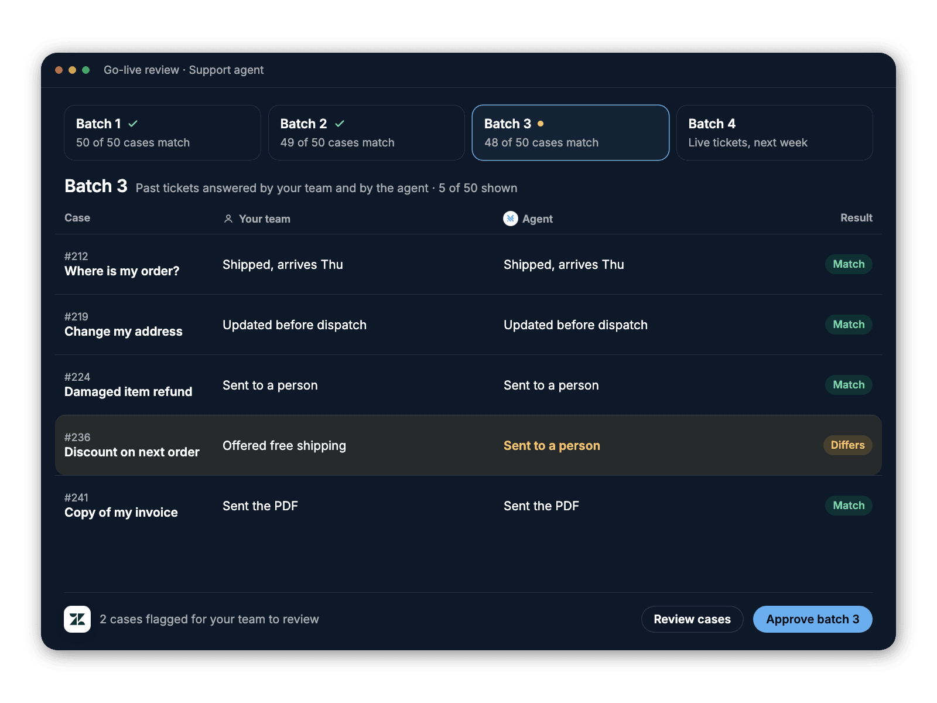Approve batch 3
The image size is (937, 703).
[813, 619]
